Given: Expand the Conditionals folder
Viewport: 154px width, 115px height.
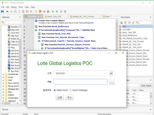Looking at the screenshot, I should click(x=3, y=74).
